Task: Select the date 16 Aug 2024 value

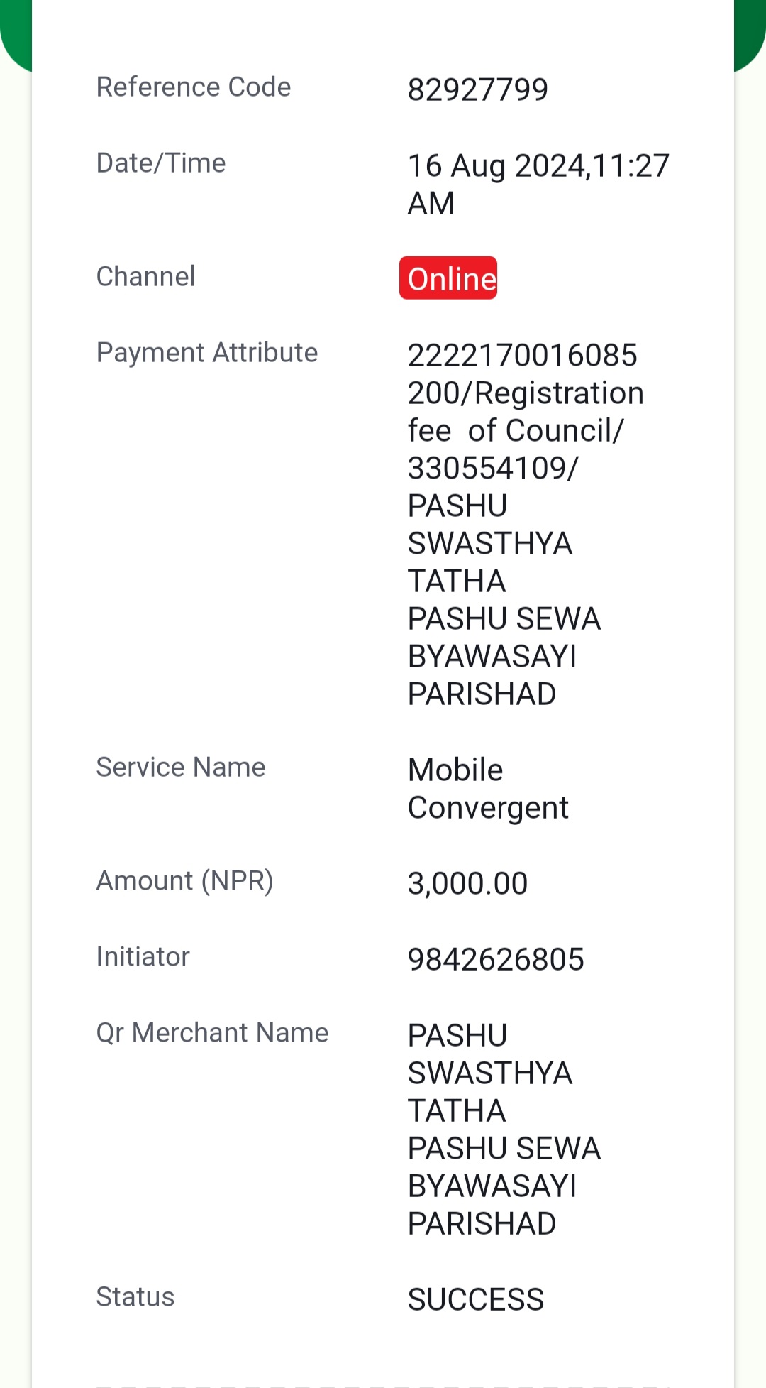Action: (539, 184)
